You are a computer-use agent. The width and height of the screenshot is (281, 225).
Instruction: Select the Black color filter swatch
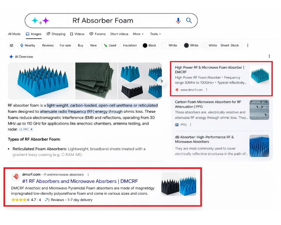click(149, 45)
